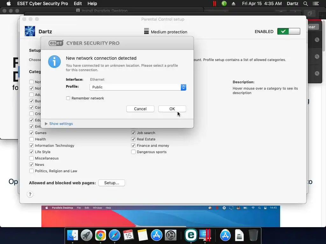Viewport: 326px width, 244px height.
Task: Open Spotlight search in the menu bar
Action: point(305,3)
